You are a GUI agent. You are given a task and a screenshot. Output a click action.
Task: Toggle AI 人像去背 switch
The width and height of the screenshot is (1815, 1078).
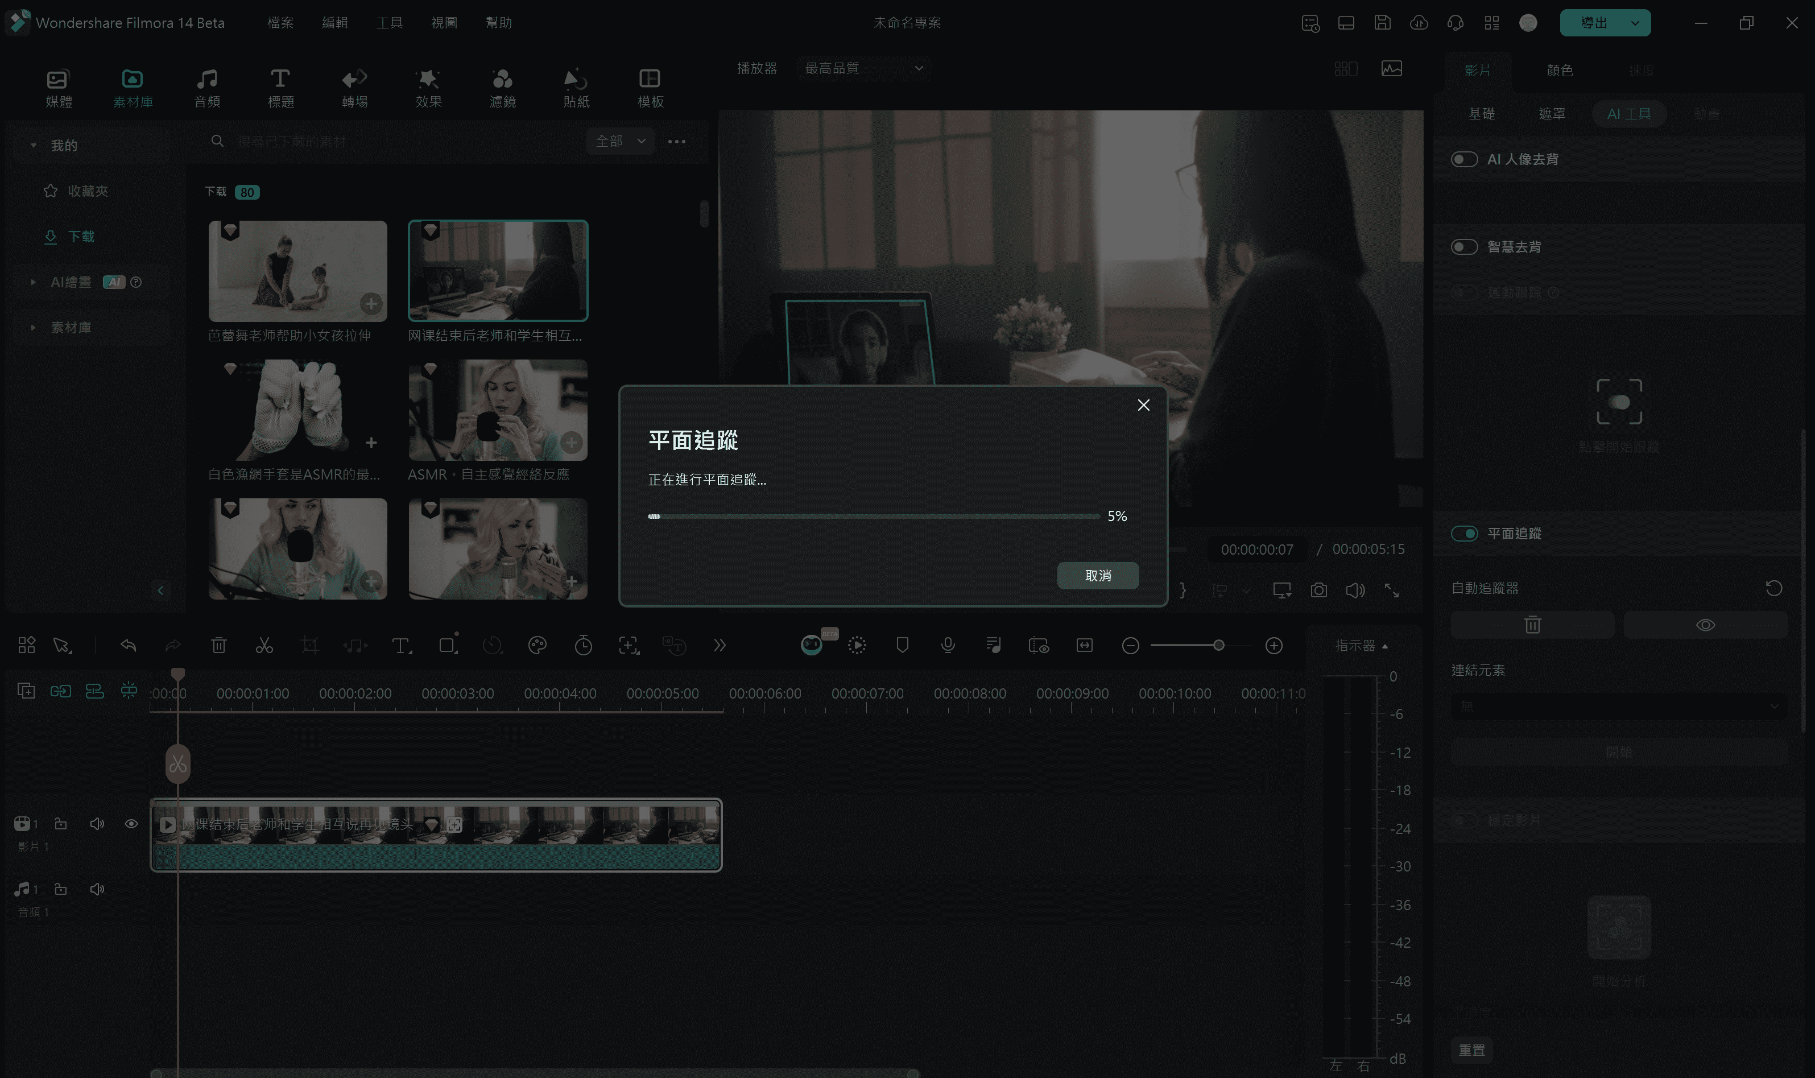pyautogui.click(x=1463, y=159)
